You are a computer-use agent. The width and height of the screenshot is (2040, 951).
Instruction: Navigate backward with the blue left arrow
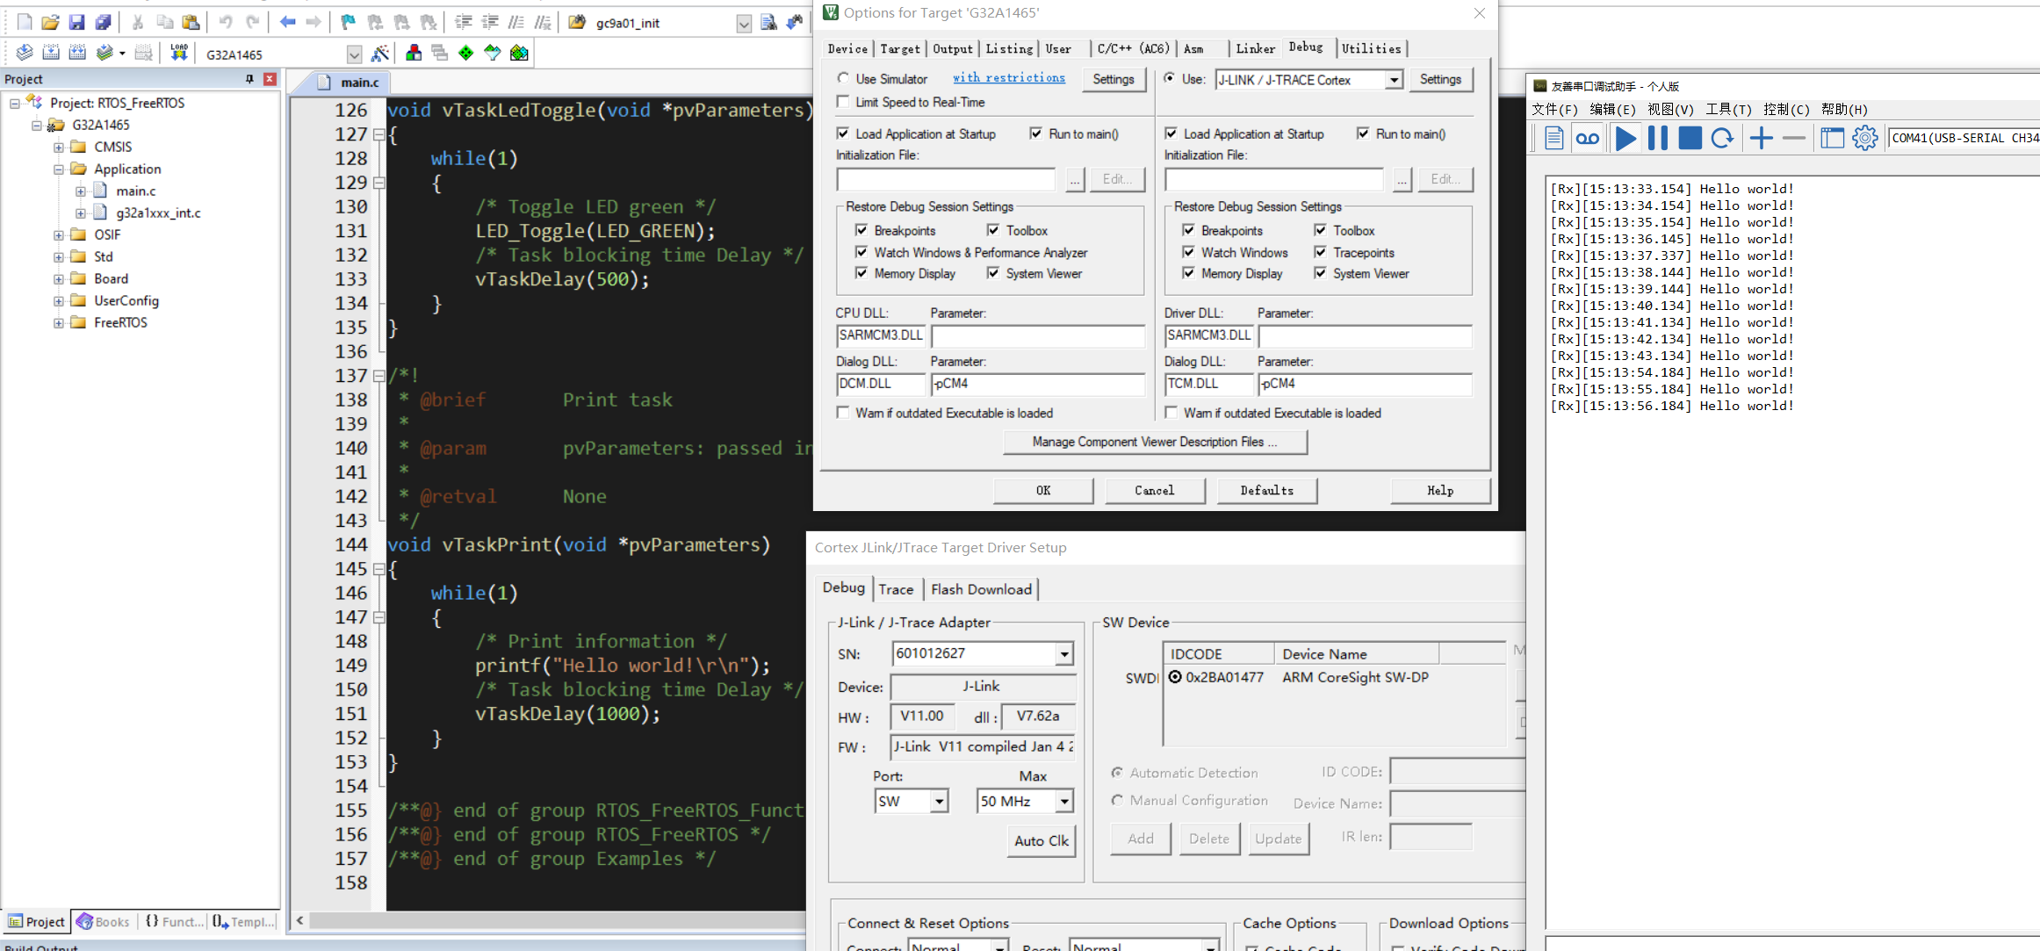click(287, 22)
